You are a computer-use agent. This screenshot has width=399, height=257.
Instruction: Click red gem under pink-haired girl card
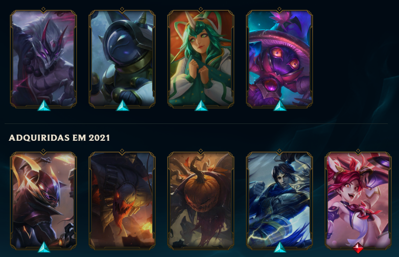[358, 248]
